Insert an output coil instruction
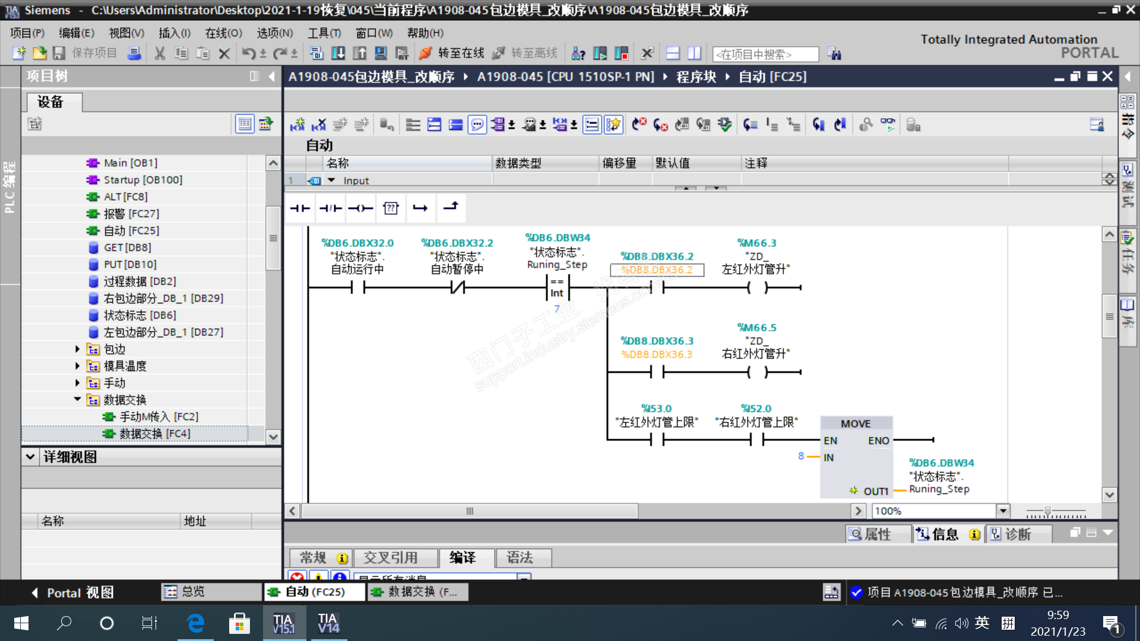The image size is (1140, 641). 360,208
